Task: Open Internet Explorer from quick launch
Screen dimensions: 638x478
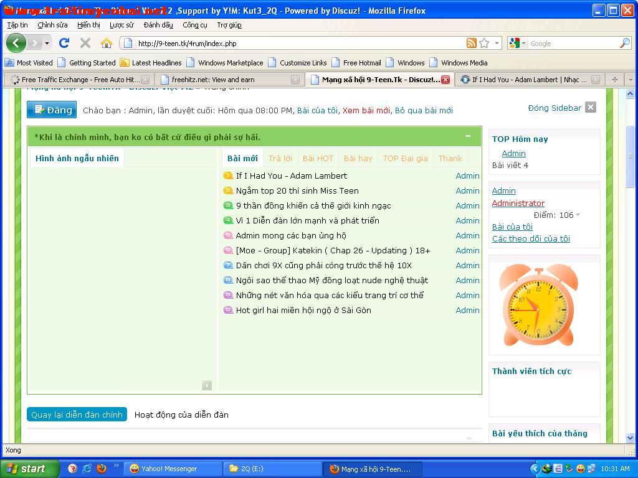Action: 87,469
